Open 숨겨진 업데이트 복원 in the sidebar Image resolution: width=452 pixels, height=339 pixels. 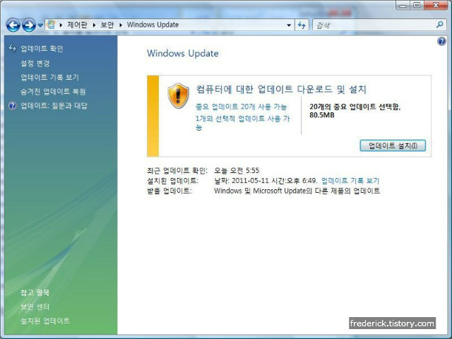pos(53,92)
